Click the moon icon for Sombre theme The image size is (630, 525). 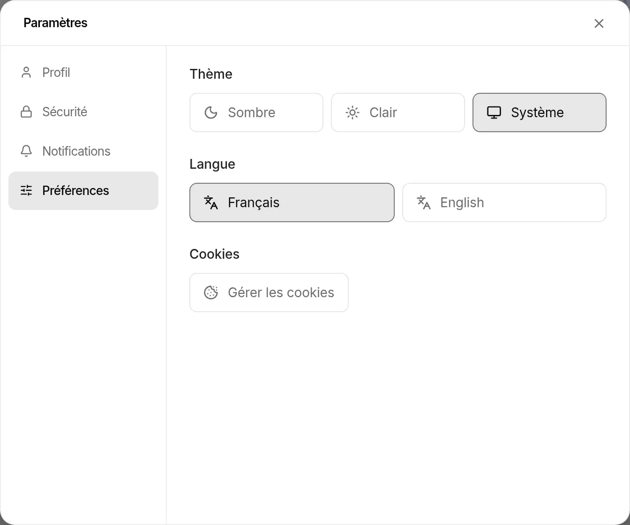tap(211, 112)
